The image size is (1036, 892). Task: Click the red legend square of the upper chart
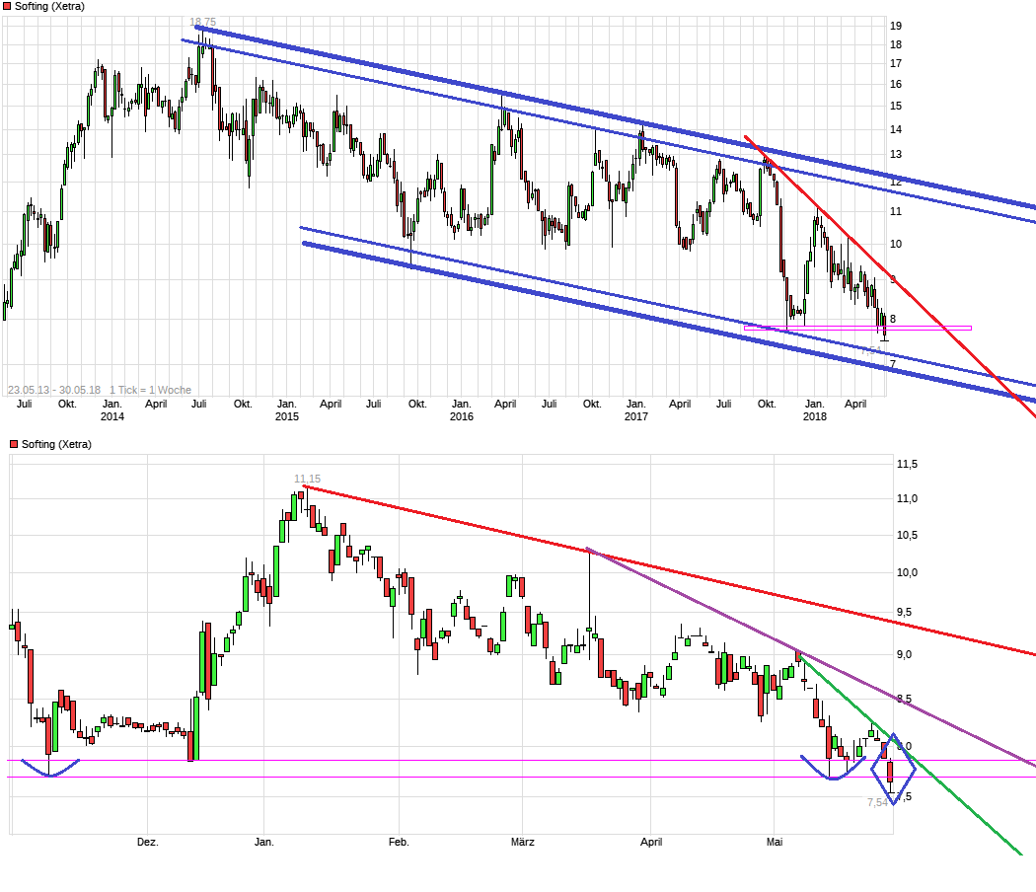(7, 6)
